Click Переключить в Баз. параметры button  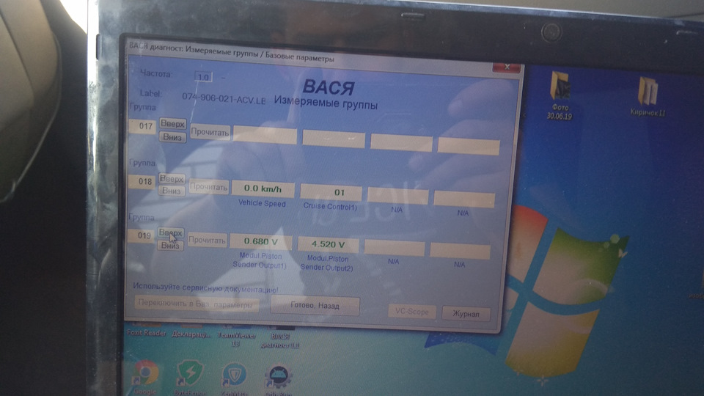click(197, 304)
